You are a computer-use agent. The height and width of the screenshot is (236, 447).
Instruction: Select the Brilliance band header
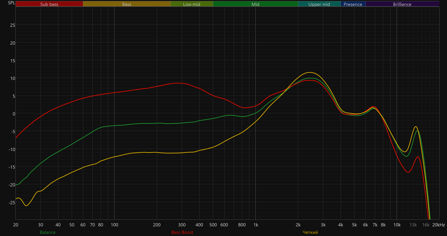pos(402,4)
